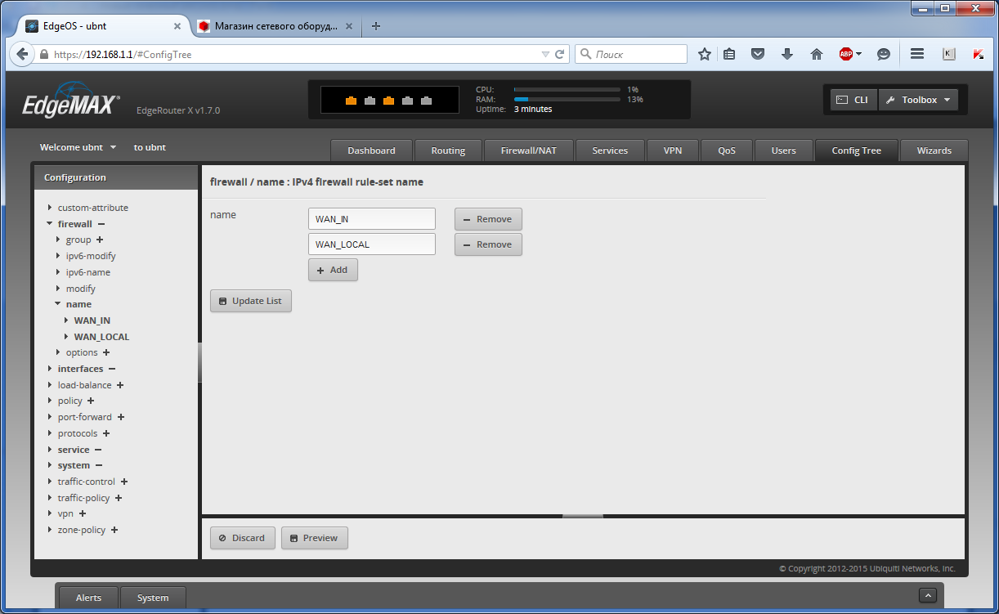Image resolution: width=999 pixels, height=614 pixels.
Task: Discard the pending configuration changes
Action: tap(242, 537)
